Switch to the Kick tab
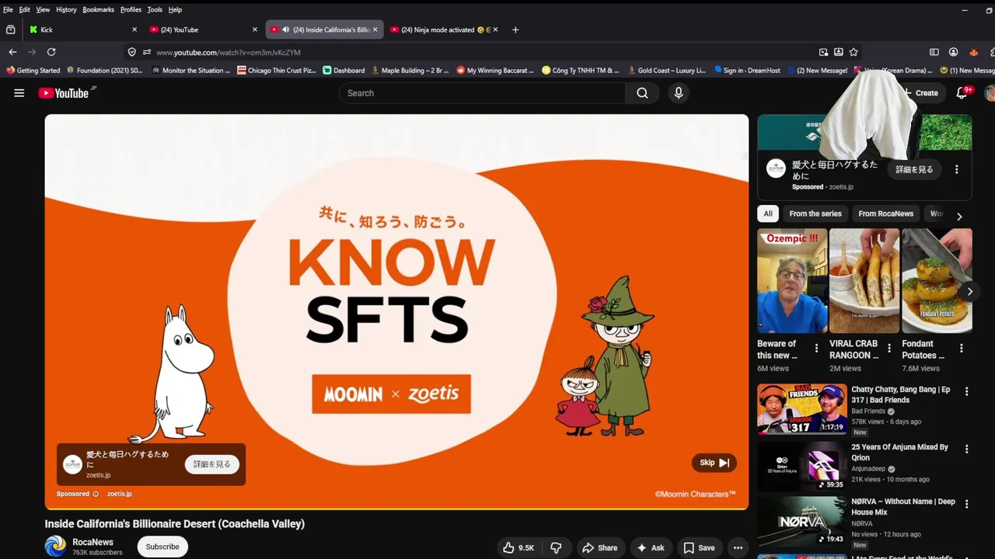995x559 pixels. point(83,30)
